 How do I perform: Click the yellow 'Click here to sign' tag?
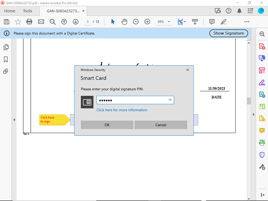tap(54, 120)
